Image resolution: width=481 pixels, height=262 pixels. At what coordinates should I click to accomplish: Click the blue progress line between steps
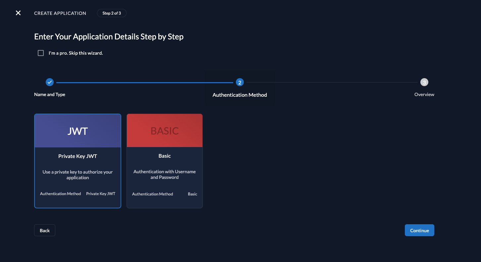[x=145, y=82]
